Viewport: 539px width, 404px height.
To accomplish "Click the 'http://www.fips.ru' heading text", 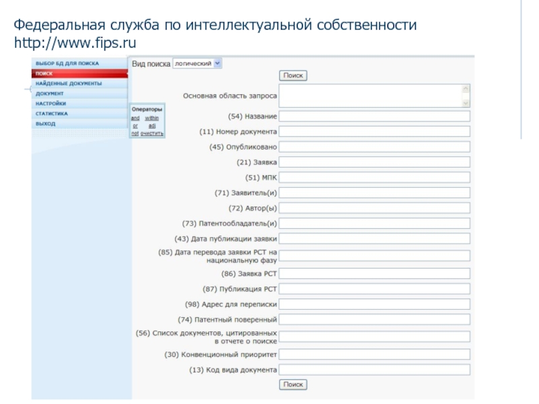I will coord(75,43).
